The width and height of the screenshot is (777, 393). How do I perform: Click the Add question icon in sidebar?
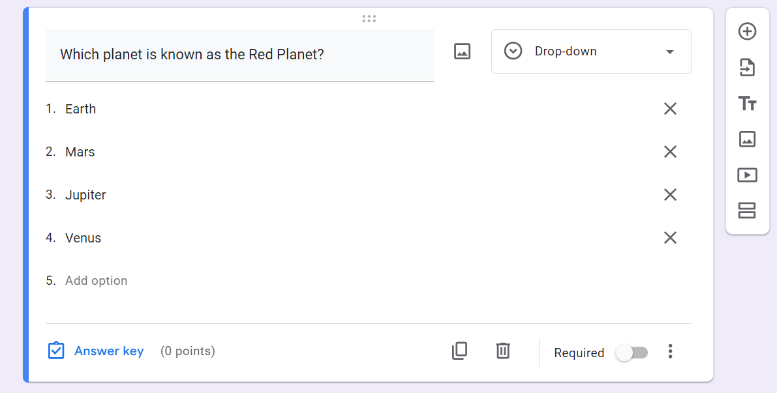point(747,31)
